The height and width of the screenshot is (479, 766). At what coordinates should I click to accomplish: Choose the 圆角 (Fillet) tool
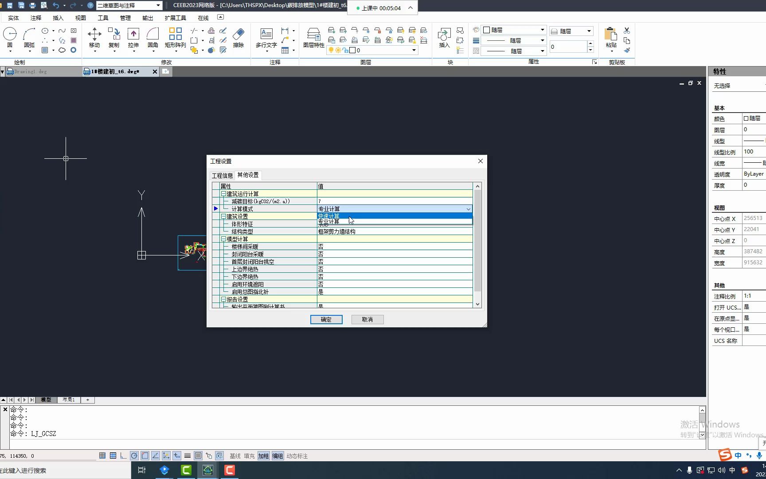(153, 38)
